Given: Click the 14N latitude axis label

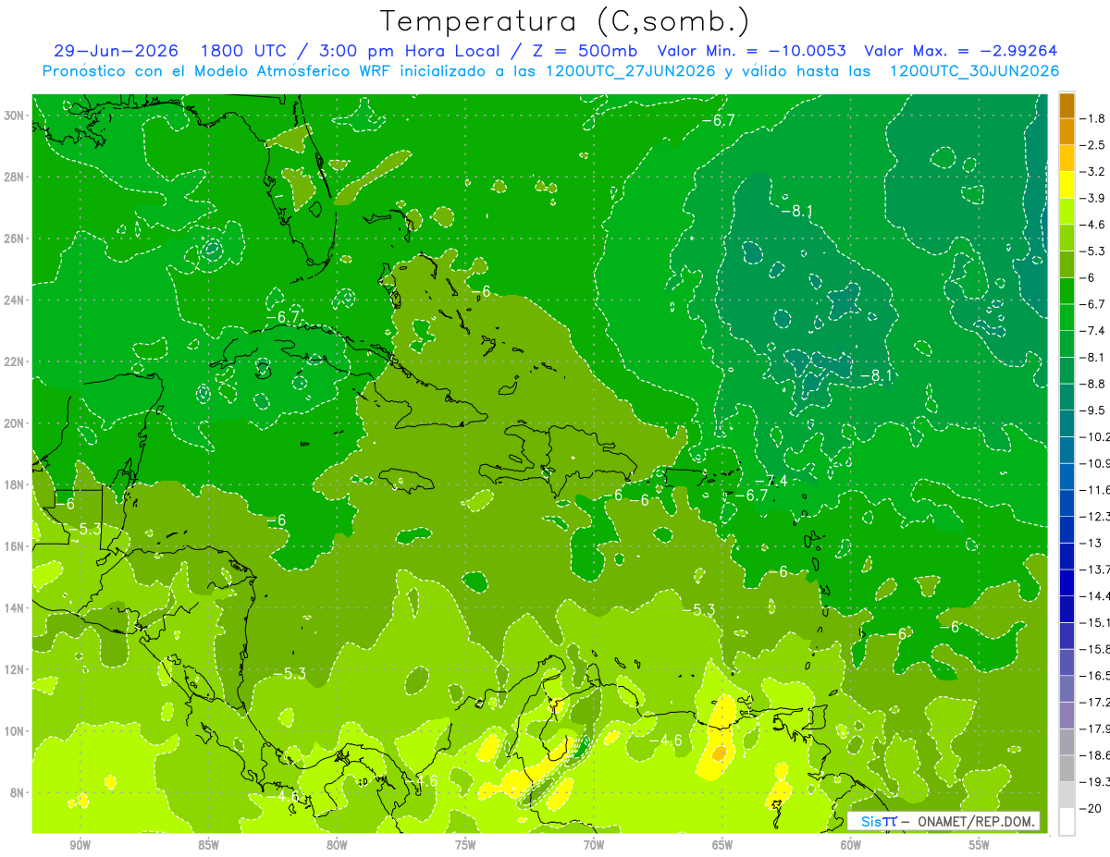Looking at the screenshot, I should coord(16,608).
